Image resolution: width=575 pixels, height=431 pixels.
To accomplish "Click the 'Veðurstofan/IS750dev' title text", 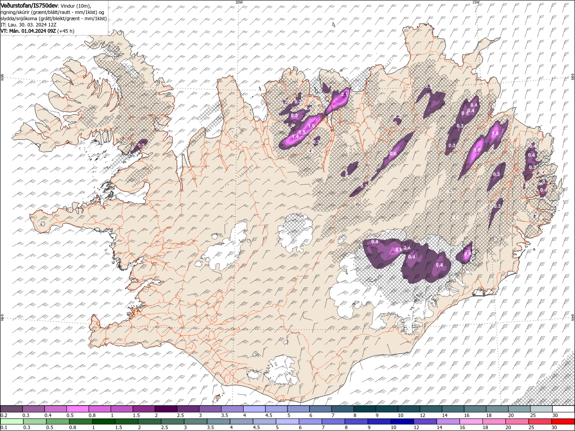I will pos(29,5).
